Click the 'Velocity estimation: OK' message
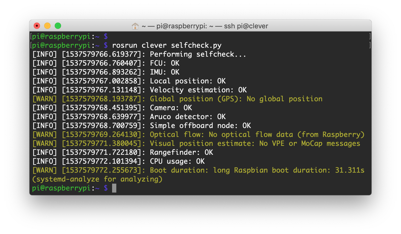The height and width of the screenshot is (234, 401). [198, 90]
